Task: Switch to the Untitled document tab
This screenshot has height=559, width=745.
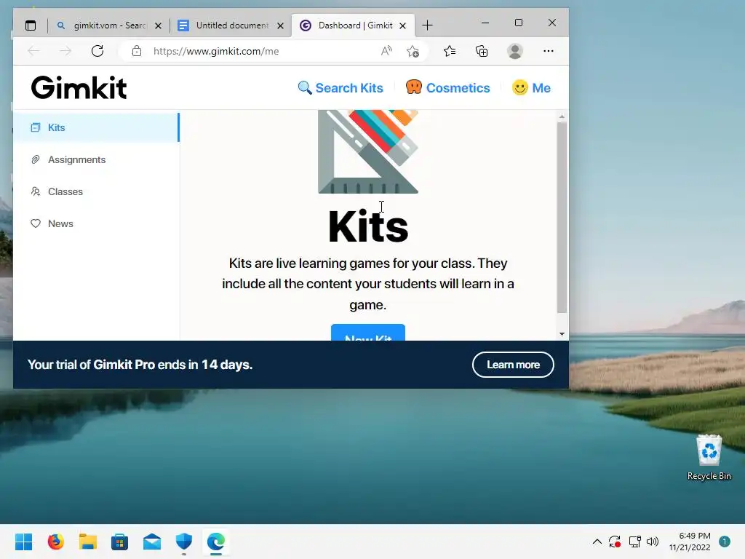Action: coord(231,25)
